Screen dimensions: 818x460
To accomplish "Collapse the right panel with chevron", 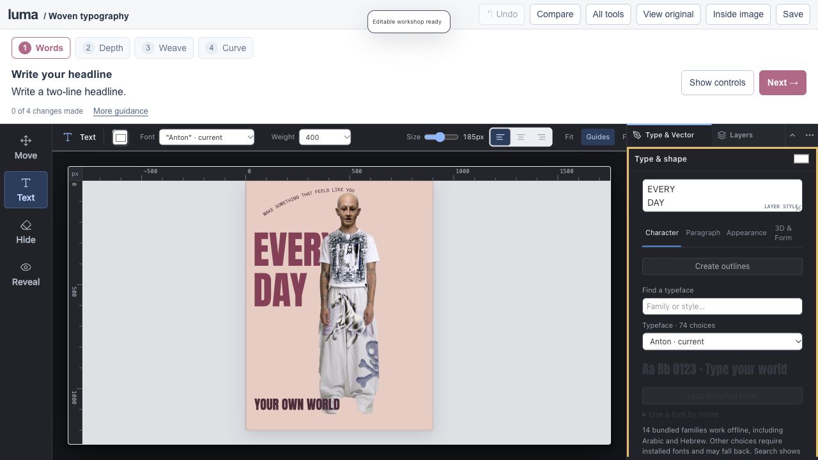I will click(792, 135).
